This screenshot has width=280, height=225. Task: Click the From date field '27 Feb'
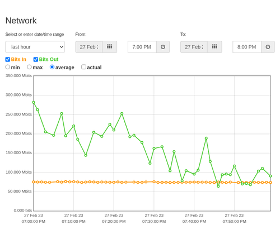[x=89, y=47]
